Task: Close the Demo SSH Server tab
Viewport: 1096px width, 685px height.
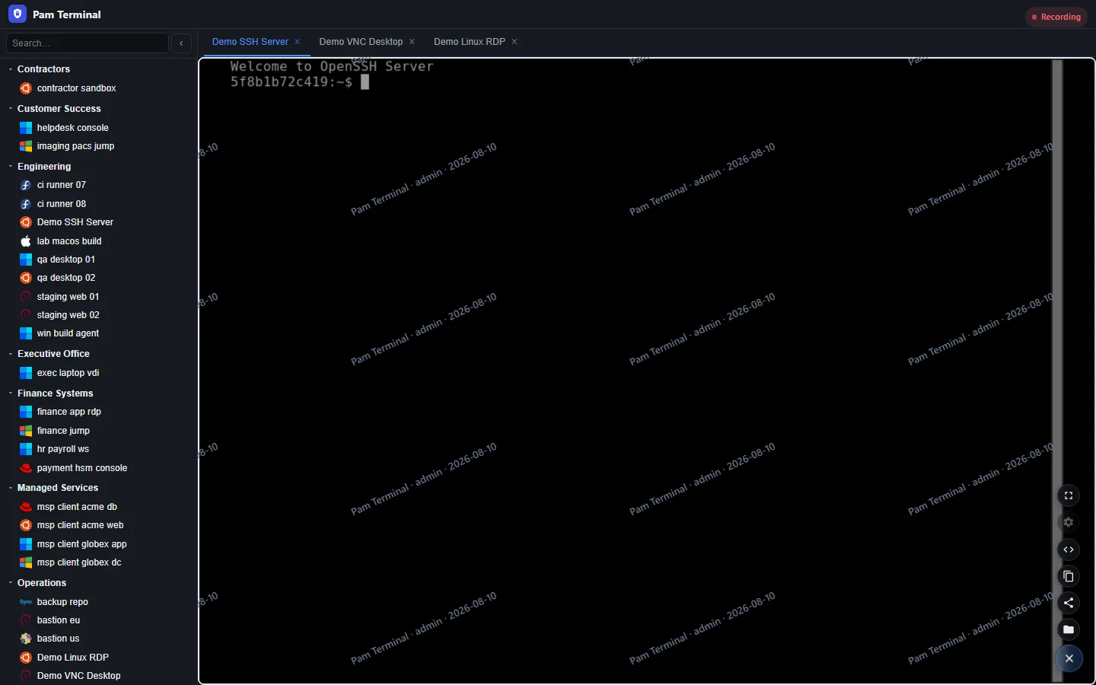Action: coord(298,42)
